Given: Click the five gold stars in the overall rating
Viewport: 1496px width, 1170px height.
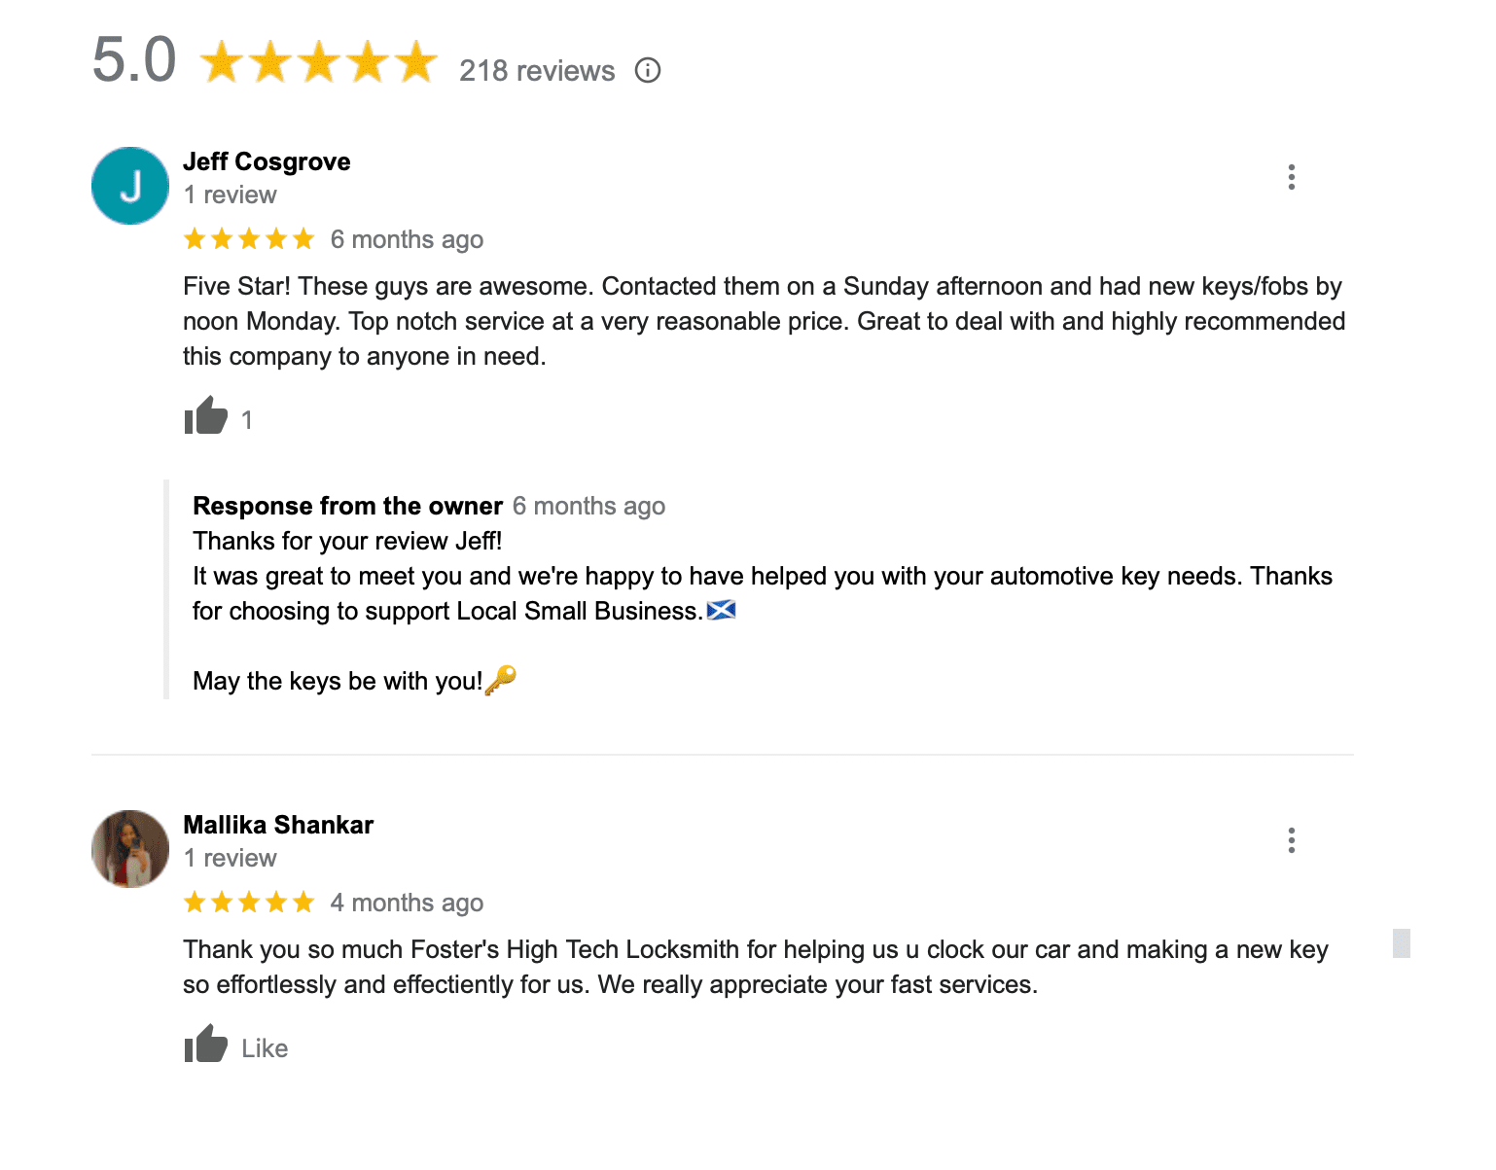Looking at the screenshot, I should click(319, 62).
